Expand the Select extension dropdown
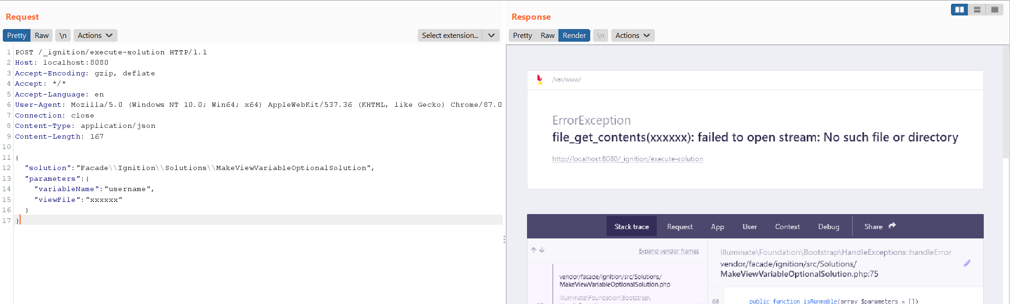 [x=491, y=36]
